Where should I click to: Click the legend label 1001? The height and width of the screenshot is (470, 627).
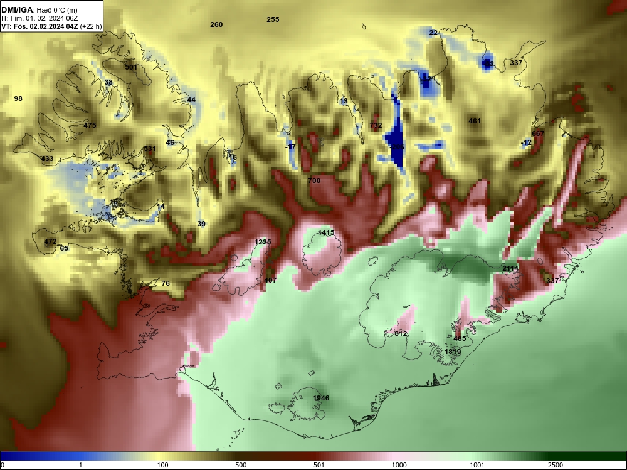pyautogui.click(x=477, y=465)
